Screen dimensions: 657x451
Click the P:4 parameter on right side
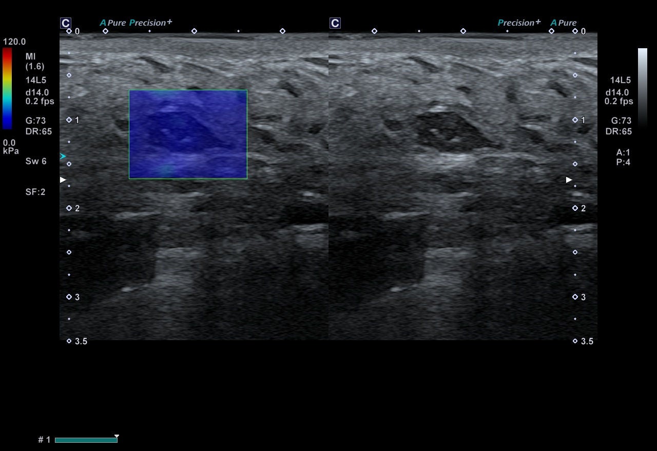click(624, 162)
